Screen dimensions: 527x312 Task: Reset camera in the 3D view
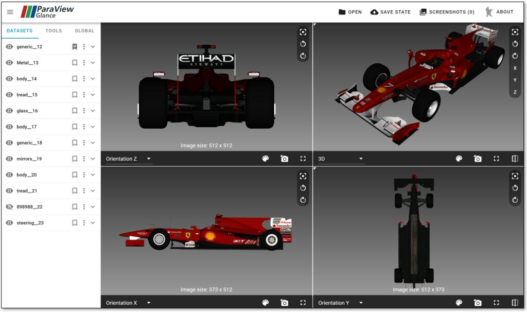point(515,32)
